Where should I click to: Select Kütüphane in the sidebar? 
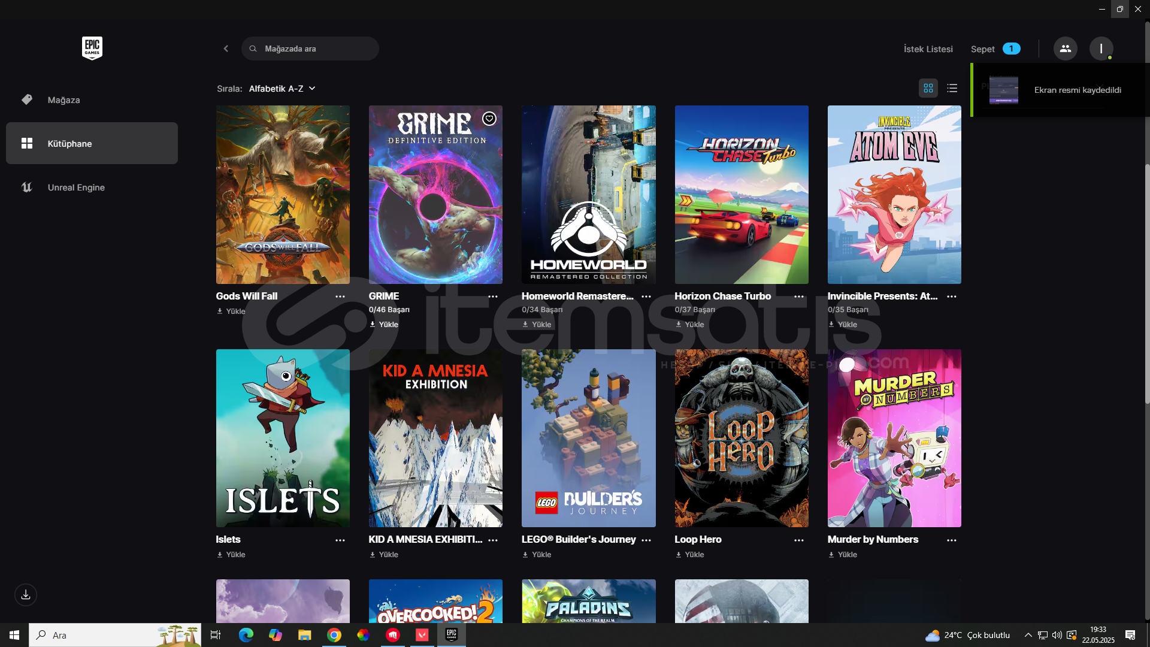(x=92, y=143)
